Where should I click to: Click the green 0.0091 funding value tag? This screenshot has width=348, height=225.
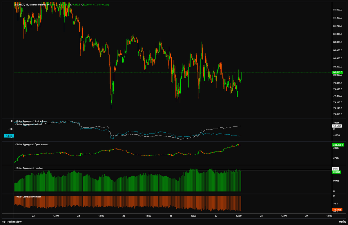coord(337,172)
